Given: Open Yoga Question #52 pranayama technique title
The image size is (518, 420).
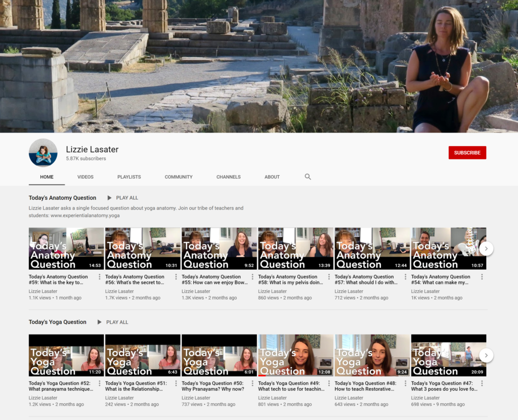Looking at the screenshot, I should 61,386.
